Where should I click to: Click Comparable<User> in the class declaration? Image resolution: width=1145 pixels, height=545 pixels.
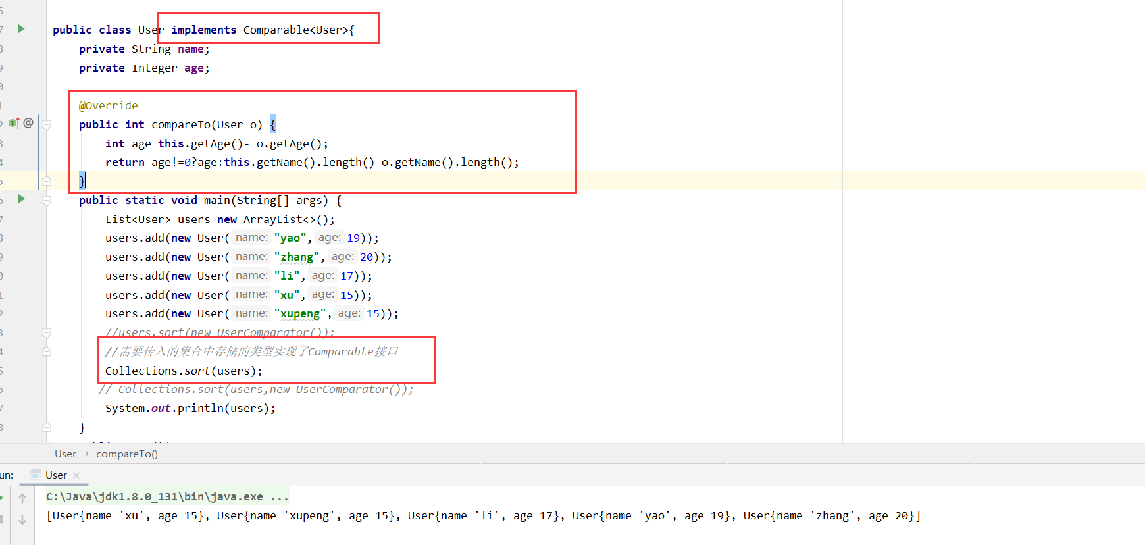tap(296, 30)
